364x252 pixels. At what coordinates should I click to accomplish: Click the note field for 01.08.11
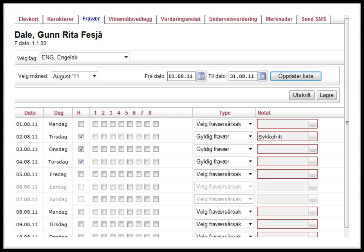[x=283, y=124]
